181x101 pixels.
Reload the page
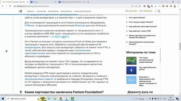(x=10, y=6)
